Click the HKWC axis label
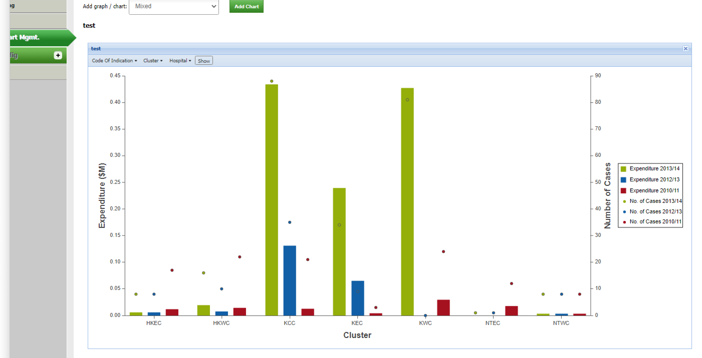This screenshot has width=702, height=358. (x=221, y=323)
